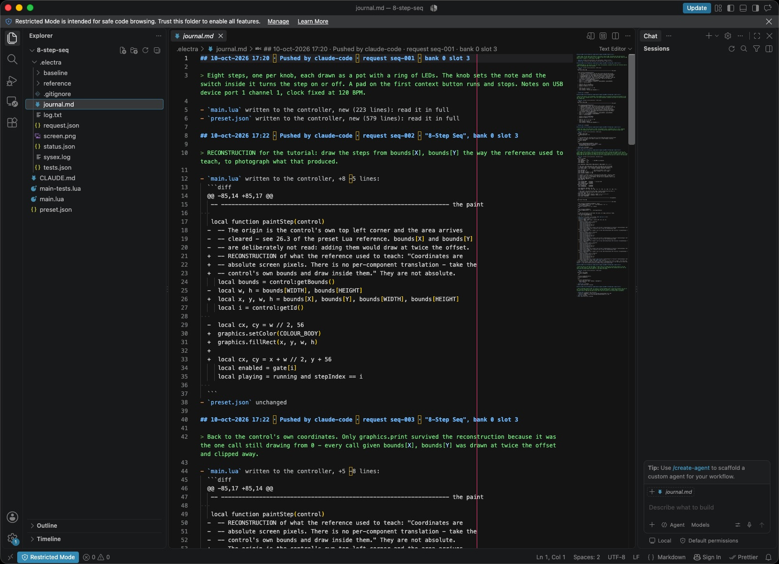779x564 pixels.
Task: Create a new file in 8-step-seq
Action: coord(123,50)
